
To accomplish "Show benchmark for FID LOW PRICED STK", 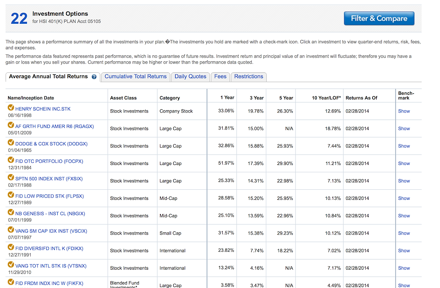I will [x=404, y=198].
